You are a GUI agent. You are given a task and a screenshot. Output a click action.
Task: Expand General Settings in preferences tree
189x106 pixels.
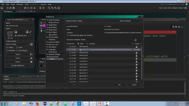pyautogui.click(x=47, y=20)
